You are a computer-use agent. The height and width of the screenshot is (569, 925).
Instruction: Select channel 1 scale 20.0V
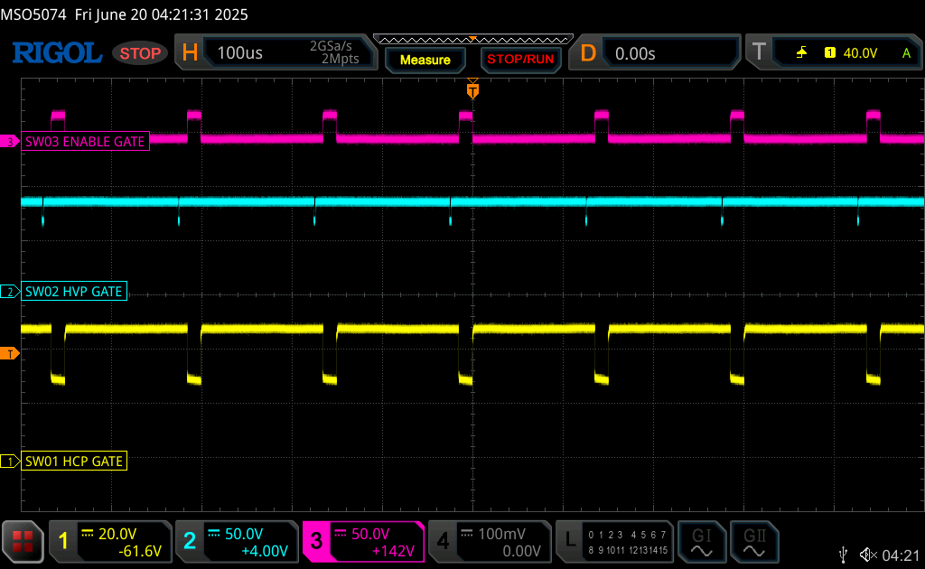(x=117, y=534)
